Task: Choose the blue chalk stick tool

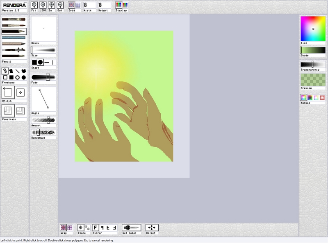Action: click(x=14, y=38)
